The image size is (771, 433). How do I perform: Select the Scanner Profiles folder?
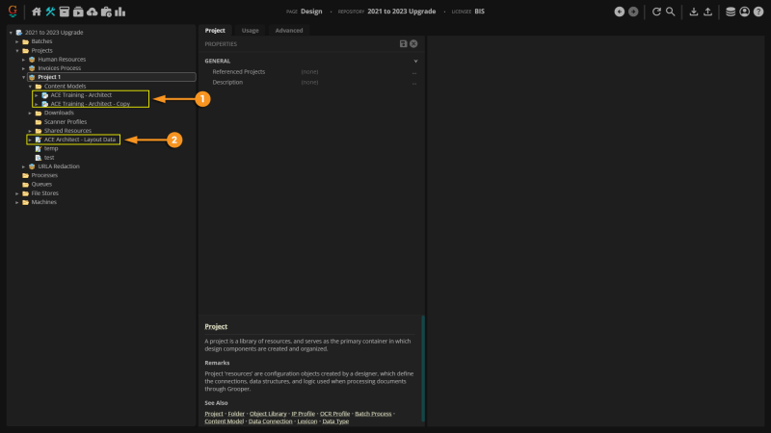pos(66,122)
